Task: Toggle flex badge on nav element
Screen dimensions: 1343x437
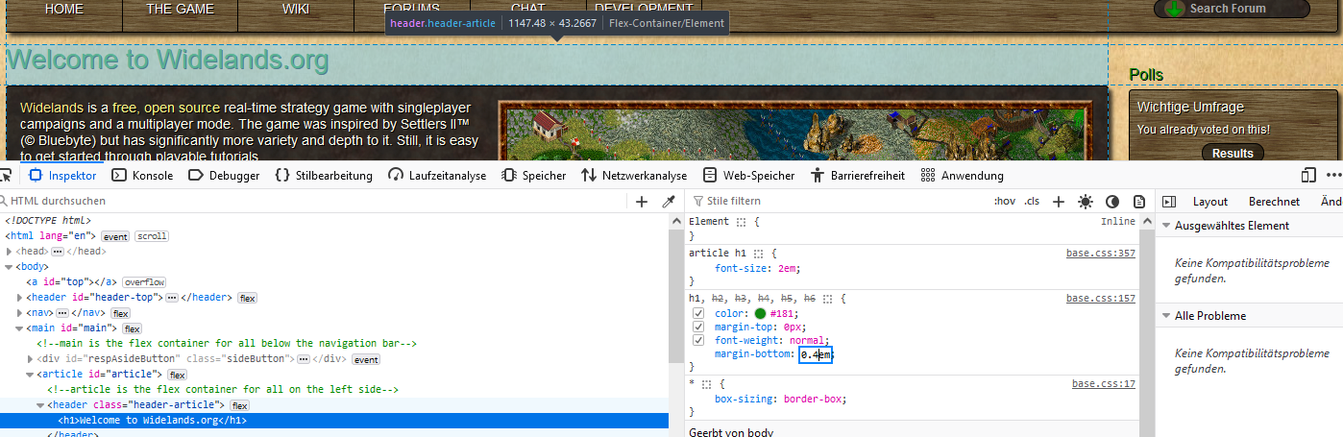Action: 120,313
